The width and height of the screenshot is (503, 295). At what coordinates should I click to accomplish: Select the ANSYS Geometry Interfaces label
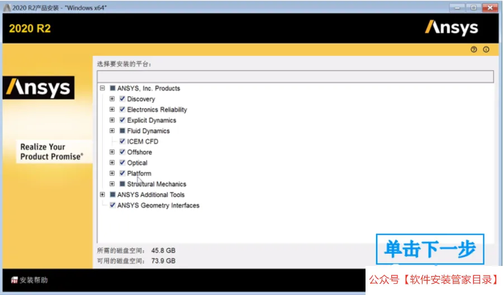[x=158, y=205]
